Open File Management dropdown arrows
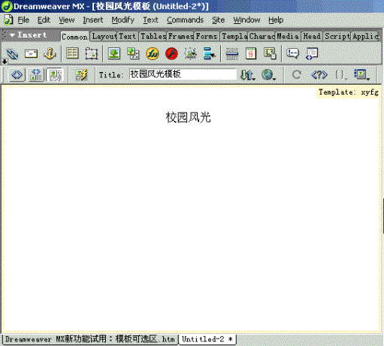The width and height of the screenshot is (384, 346). pyautogui.click(x=247, y=75)
